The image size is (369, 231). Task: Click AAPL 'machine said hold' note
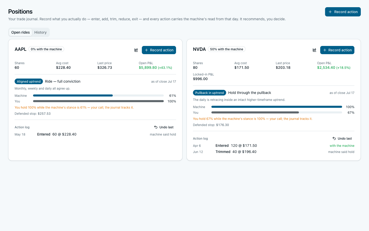[163, 134]
